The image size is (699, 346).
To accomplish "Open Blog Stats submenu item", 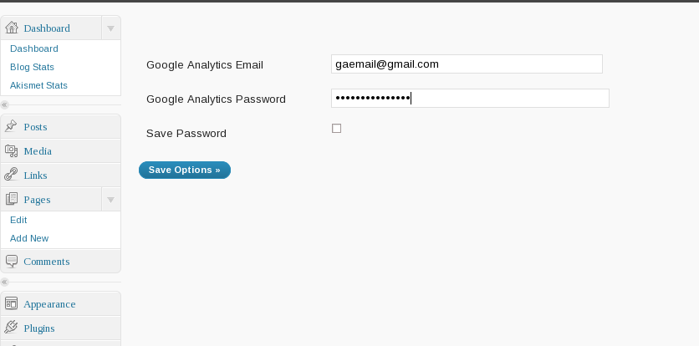I will (32, 67).
